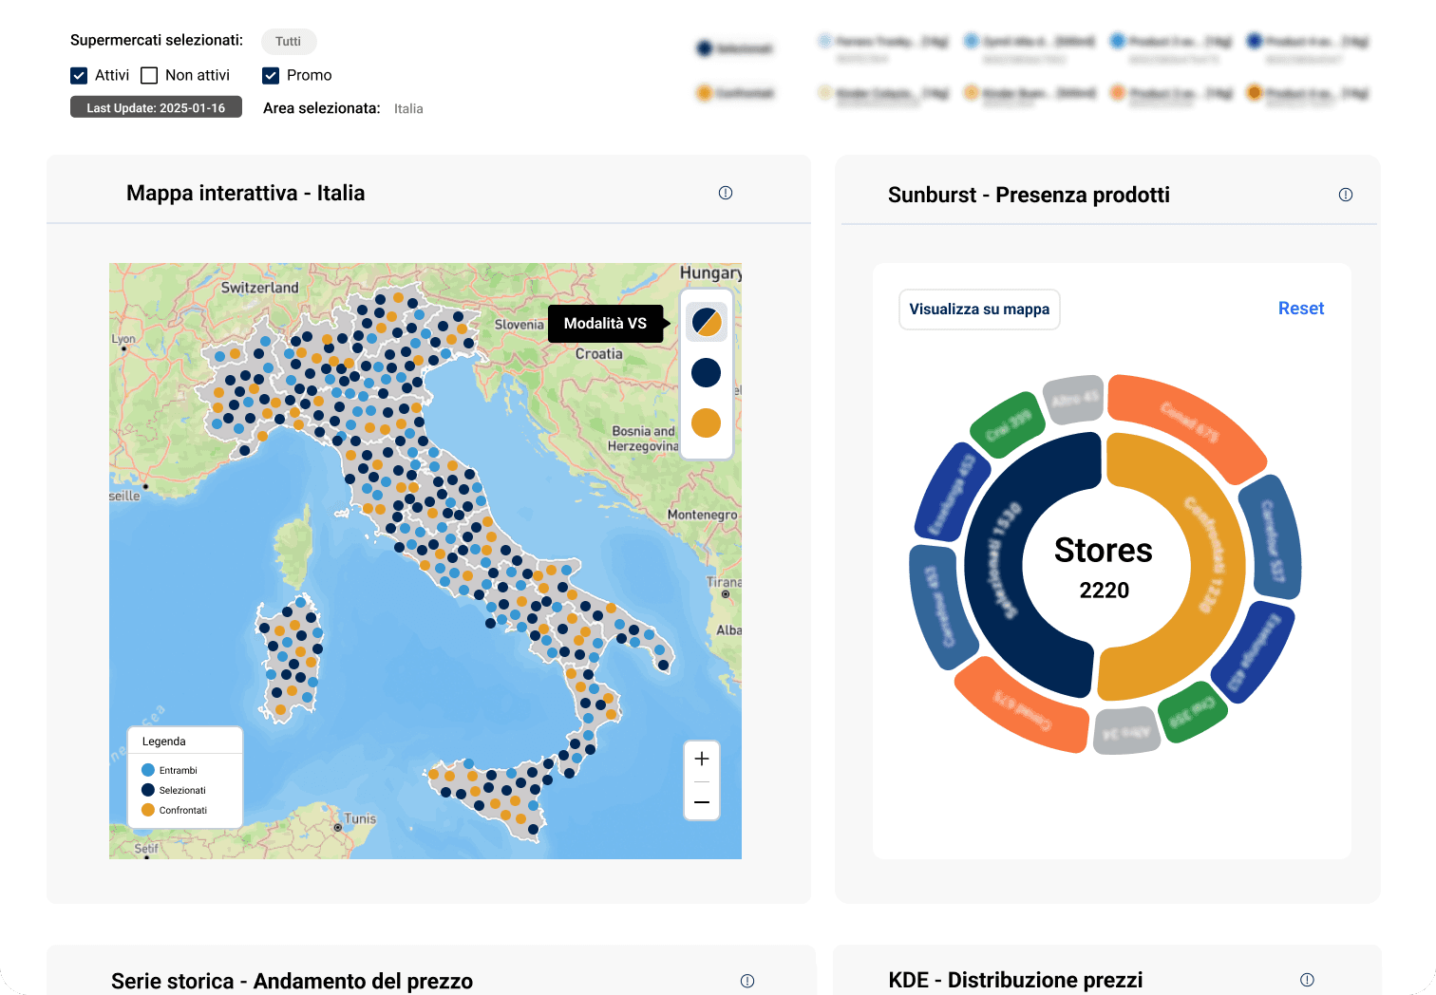Check the Non attivi checkbox
This screenshot has height=995, width=1436.
coord(149,75)
